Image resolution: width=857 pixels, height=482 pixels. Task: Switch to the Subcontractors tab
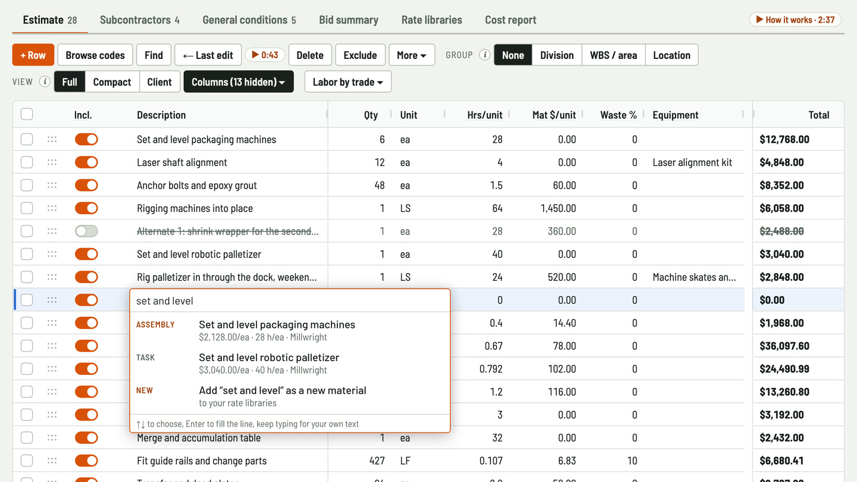pos(139,20)
